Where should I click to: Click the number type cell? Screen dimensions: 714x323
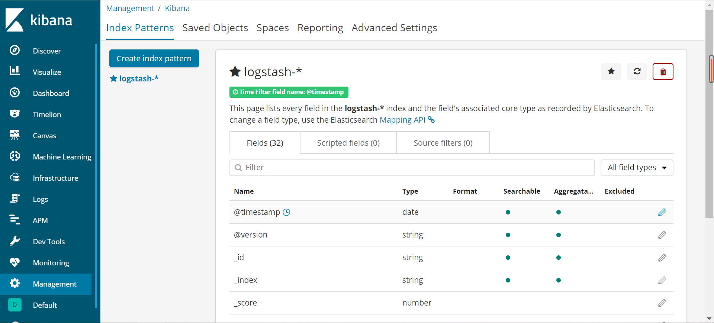pos(416,303)
